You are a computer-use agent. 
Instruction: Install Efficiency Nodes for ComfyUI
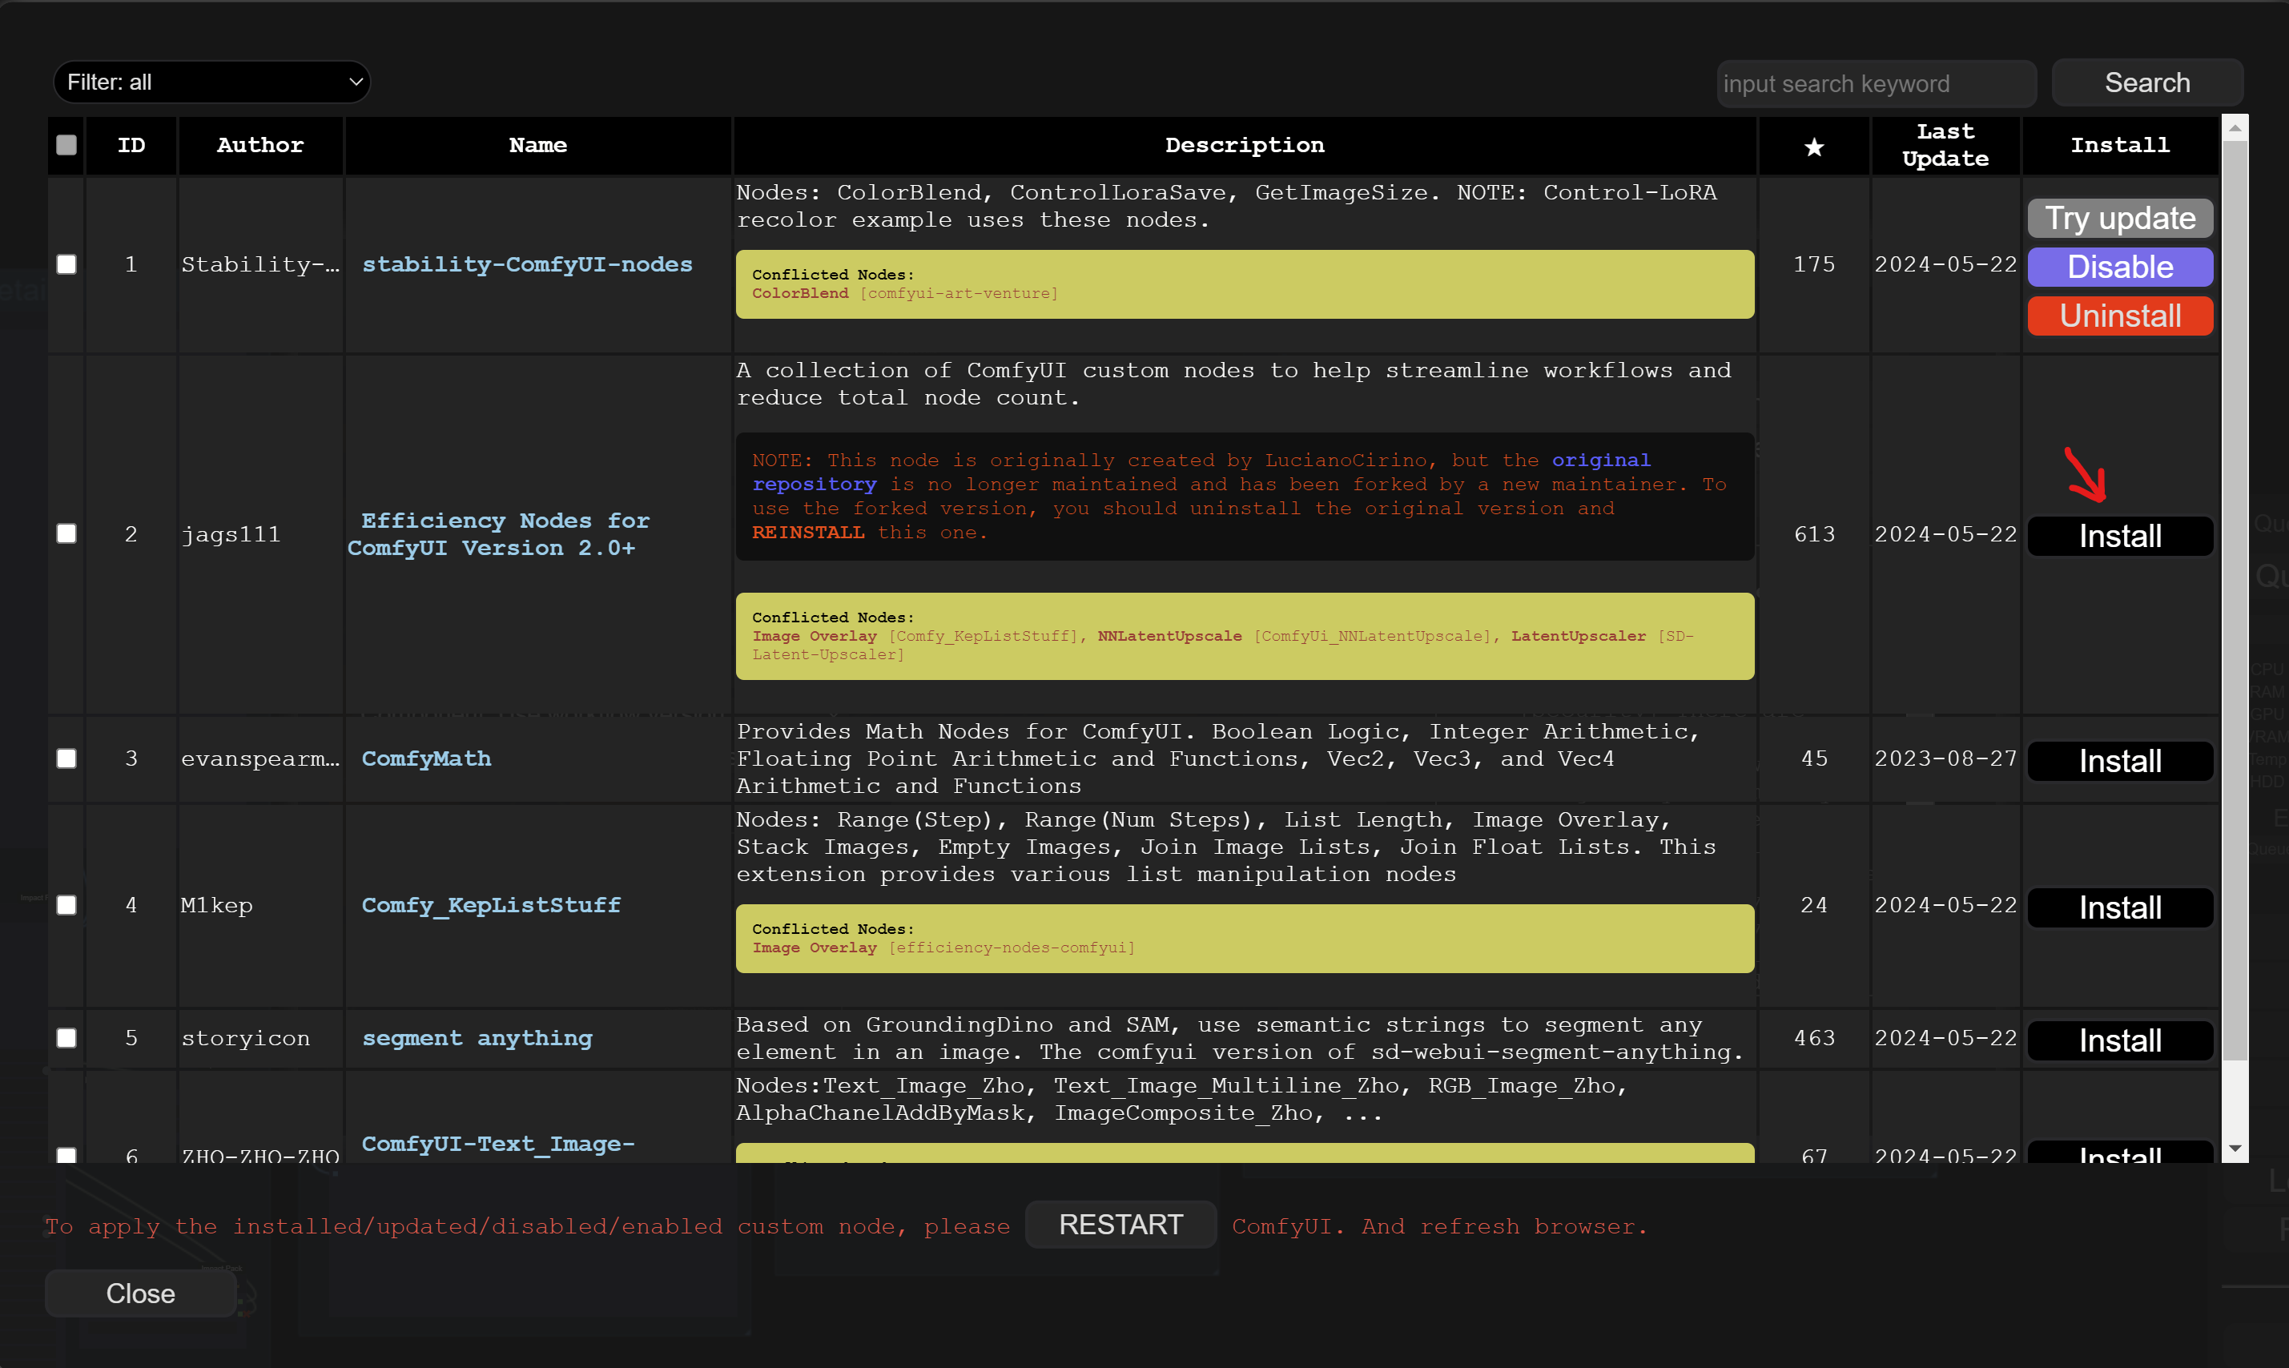coord(2120,537)
